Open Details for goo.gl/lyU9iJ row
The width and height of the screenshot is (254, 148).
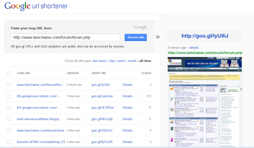pos(128,84)
